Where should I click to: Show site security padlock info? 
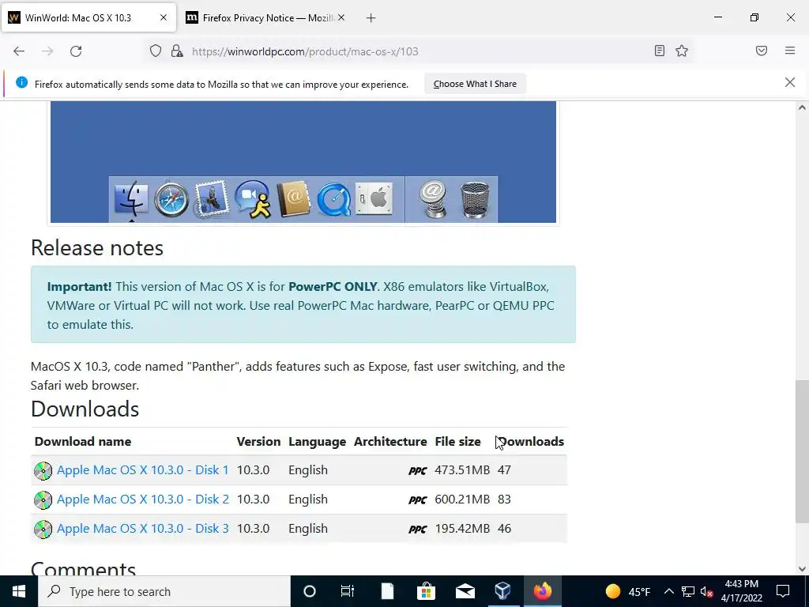177,51
